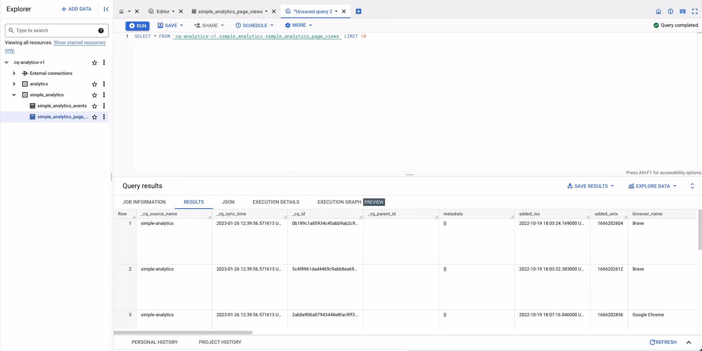
Task: Open the More settings menu
Action: [x=298, y=25]
